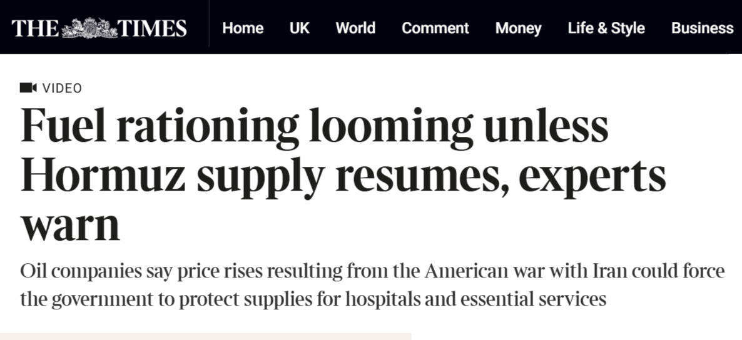
Task: Click the VIDEO category label
Action: pos(62,88)
